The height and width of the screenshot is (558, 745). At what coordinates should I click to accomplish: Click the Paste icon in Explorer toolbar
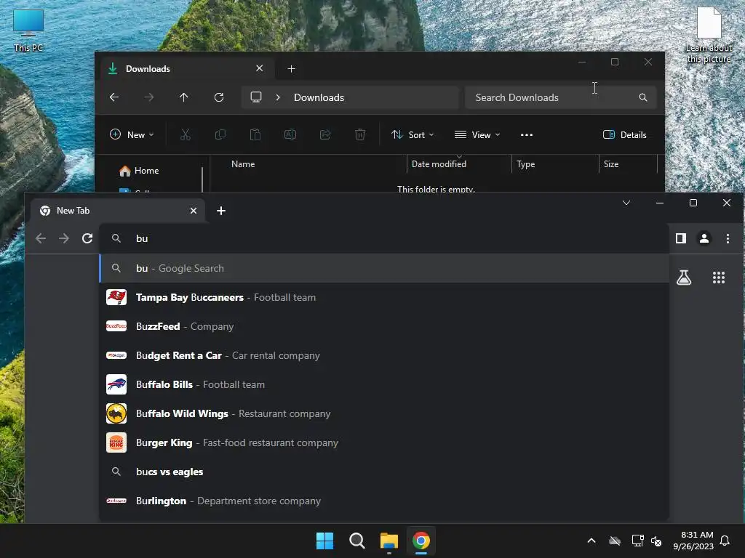(x=255, y=134)
